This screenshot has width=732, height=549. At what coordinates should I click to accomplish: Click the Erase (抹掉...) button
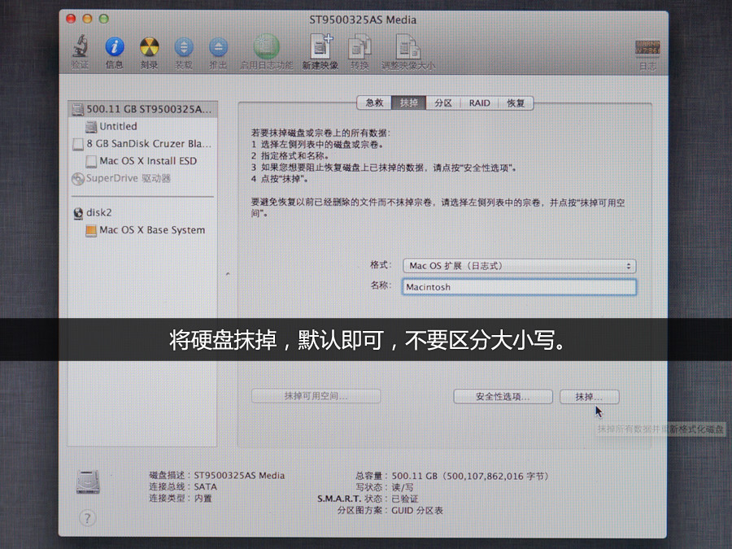pyautogui.click(x=590, y=397)
